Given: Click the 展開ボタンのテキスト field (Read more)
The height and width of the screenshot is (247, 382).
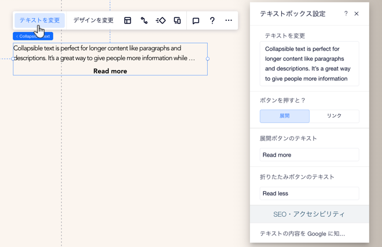Looking at the screenshot, I should click(310, 155).
